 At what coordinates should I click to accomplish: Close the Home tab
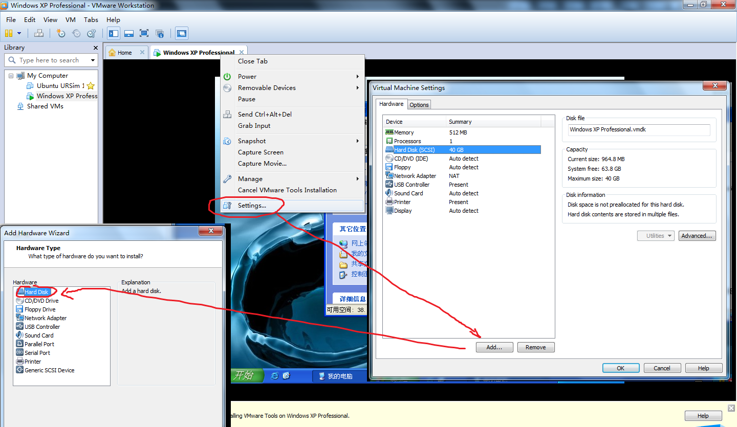[142, 52]
